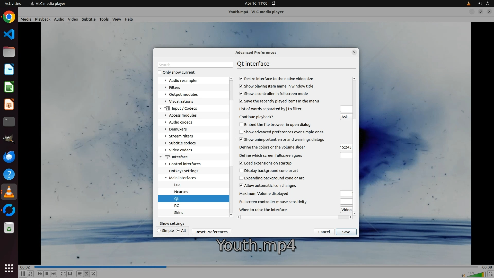This screenshot has width=494, height=278.
Task: Collapse the Main interfaces tree node
Action: [166, 178]
